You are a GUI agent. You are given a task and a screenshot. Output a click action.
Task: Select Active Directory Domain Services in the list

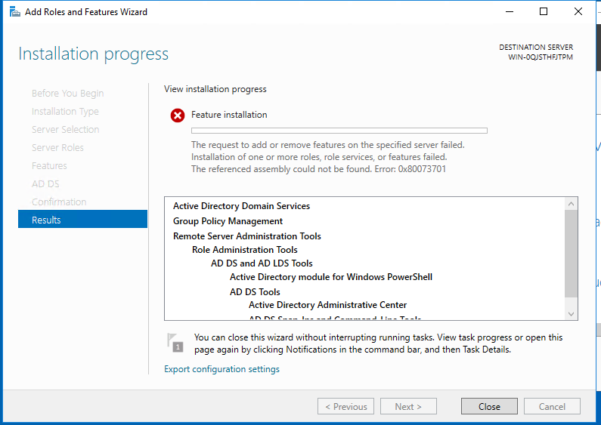coord(241,206)
